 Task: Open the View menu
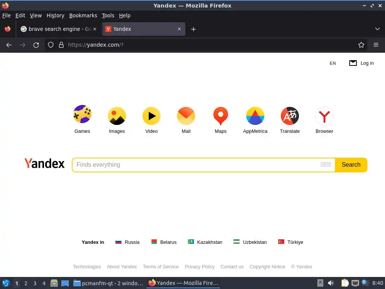[36, 15]
